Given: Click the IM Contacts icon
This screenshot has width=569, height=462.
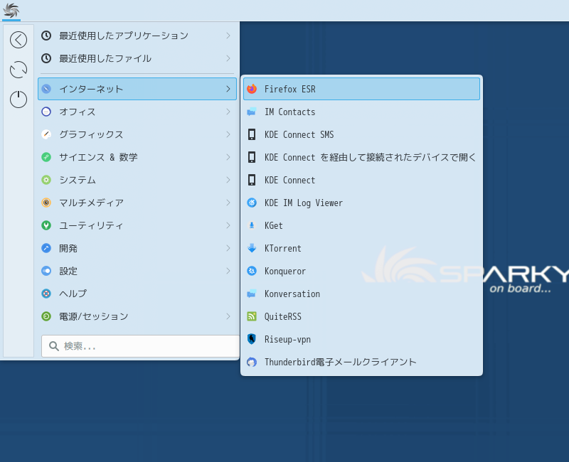Looking at the screenshot, I should [x=252, y=112].
